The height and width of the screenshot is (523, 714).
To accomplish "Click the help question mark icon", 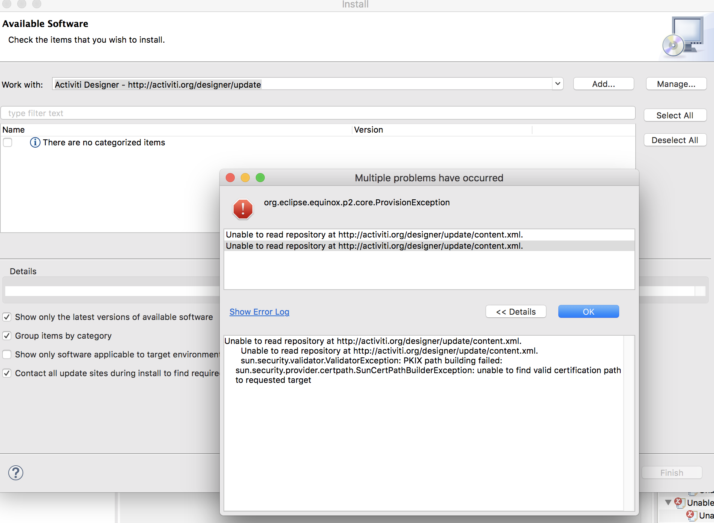I will pyautogui.click(x=16, y=473).
